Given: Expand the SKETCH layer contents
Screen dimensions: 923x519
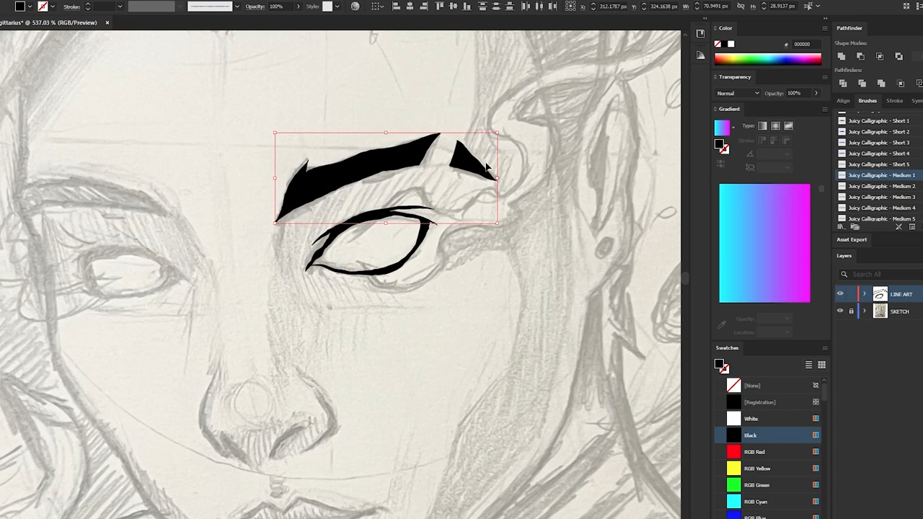Looking at the screenshot, I should [x=864, y=311].
